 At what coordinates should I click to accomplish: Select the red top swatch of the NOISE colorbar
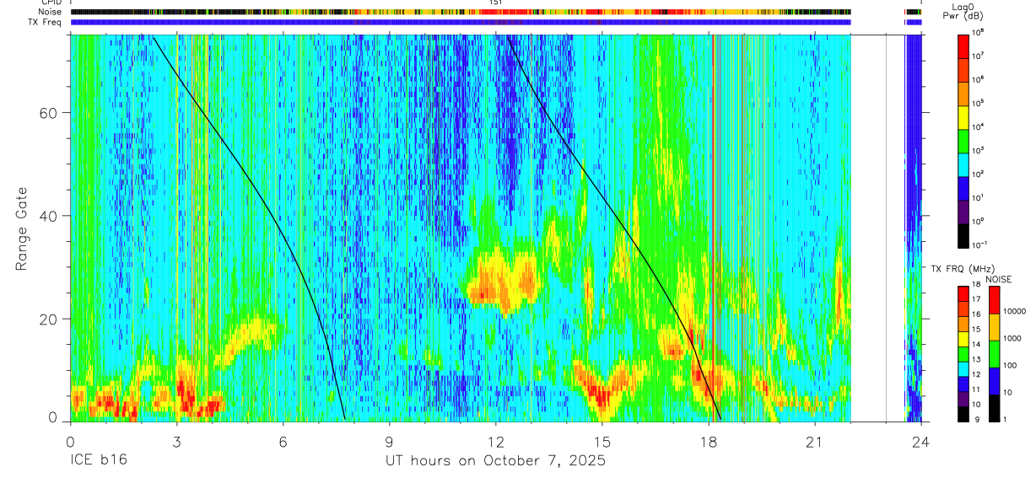[994, 300]
